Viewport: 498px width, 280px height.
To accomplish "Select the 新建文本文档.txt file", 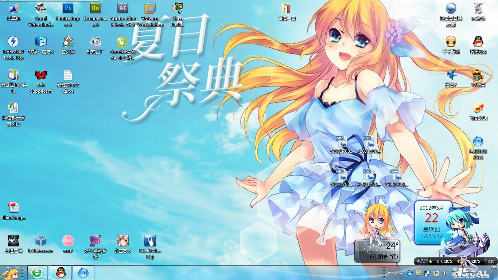I will click(68, 82).
